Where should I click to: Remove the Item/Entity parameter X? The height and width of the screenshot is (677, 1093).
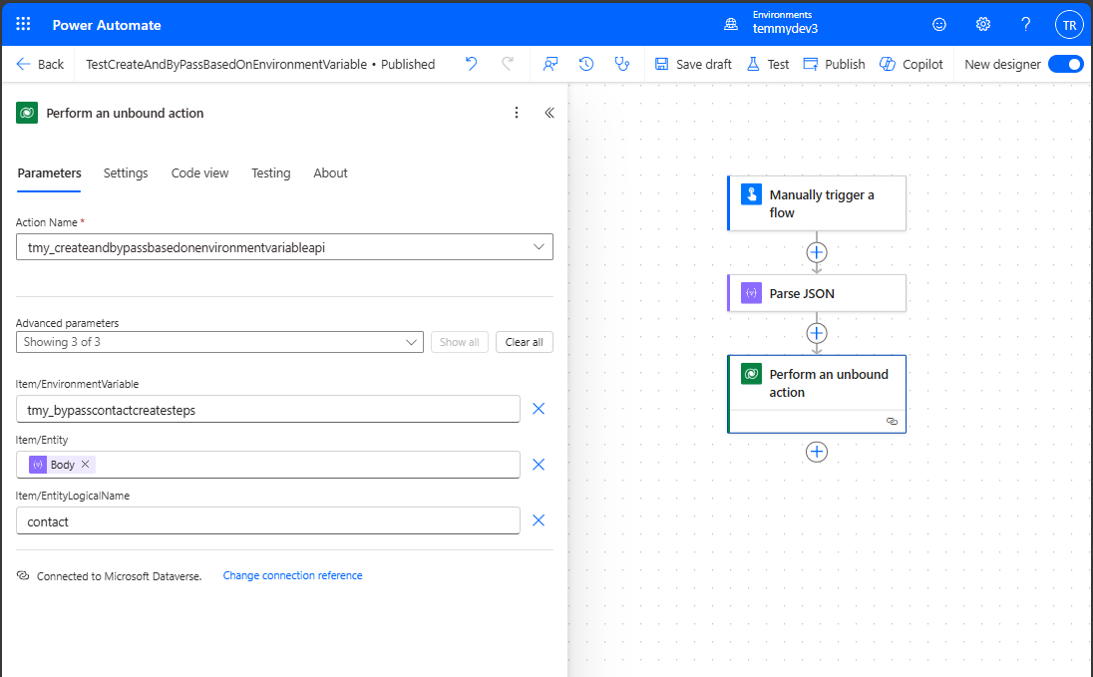point(539,465)
